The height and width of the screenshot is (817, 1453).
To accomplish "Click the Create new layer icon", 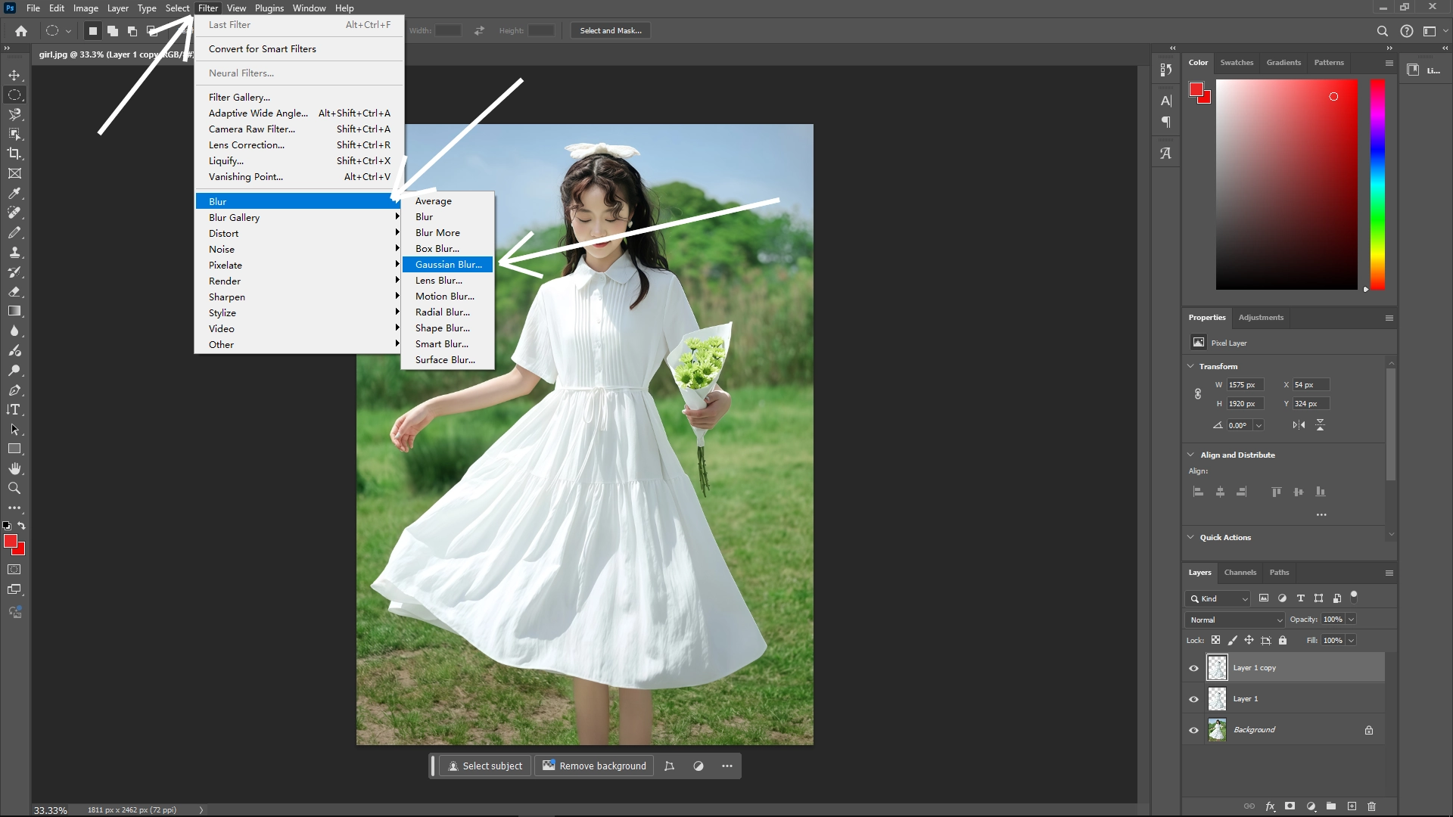I will 1352,806.
